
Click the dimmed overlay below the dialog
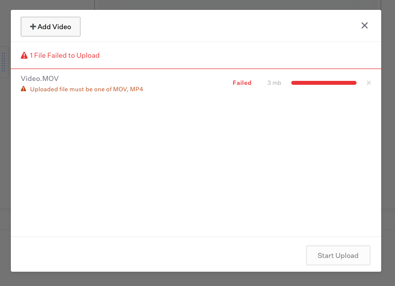(197, 279)
